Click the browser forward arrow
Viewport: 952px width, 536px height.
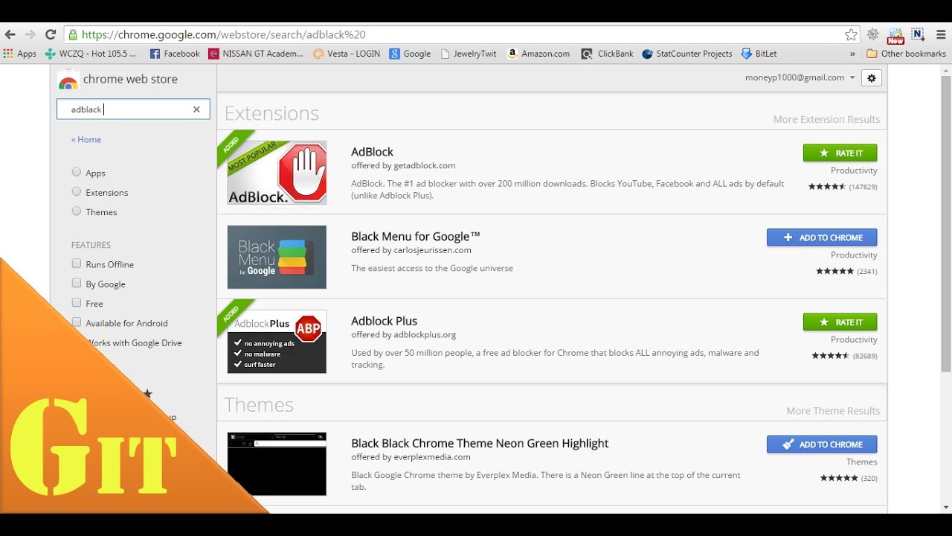[x=30, y=34]
